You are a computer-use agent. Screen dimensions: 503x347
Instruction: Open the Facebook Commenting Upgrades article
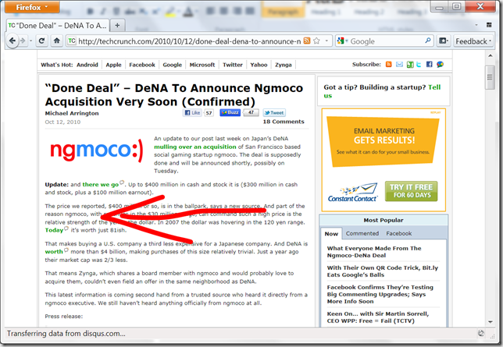(x=380, y=295)
